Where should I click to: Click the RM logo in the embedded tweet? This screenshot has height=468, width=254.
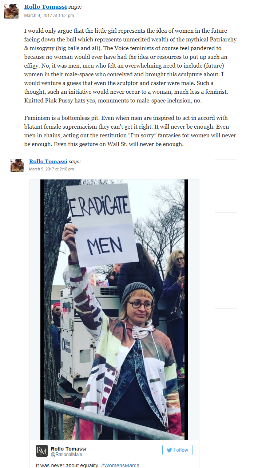pos(42,451)
